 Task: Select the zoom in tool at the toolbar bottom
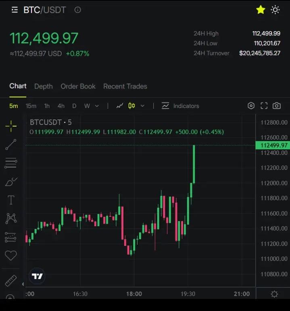(x=10, y=297)
